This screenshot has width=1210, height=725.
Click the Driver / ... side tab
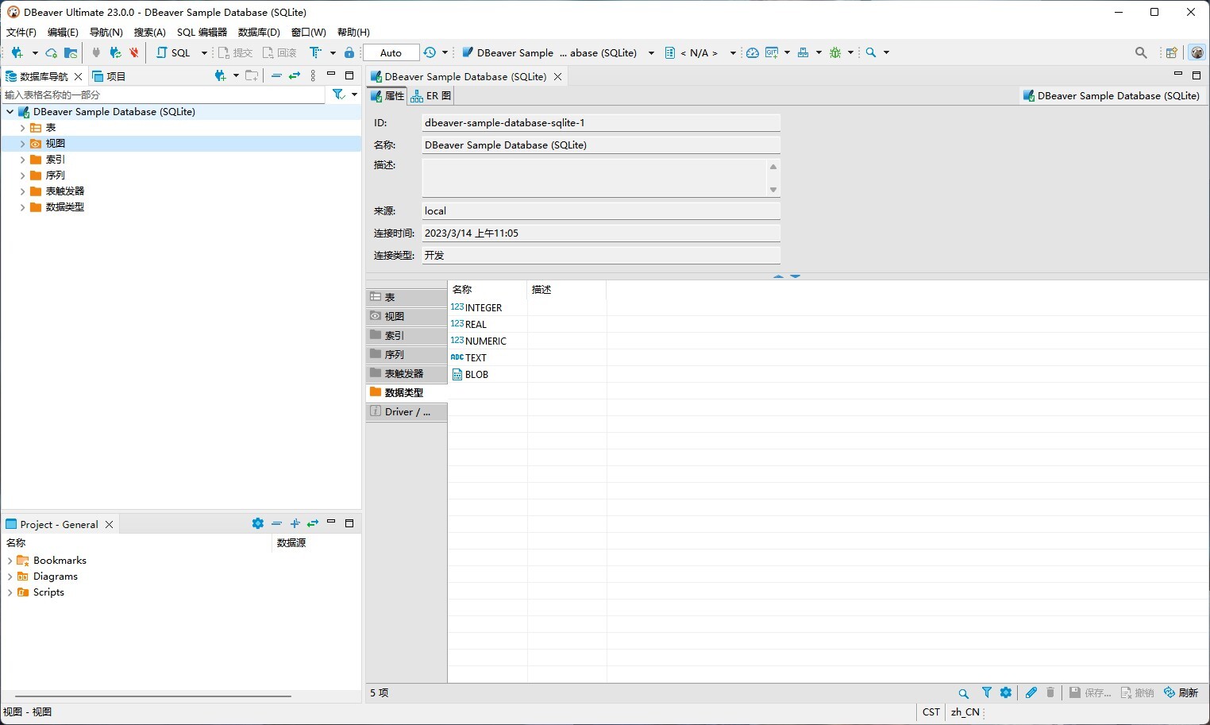point(407,411)
